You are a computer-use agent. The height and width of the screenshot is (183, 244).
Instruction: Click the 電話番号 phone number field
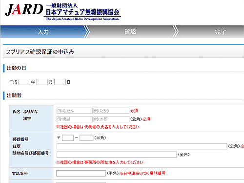pos(81,173)
